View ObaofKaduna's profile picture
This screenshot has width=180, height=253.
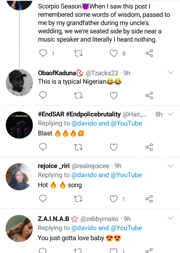[x=19, y=83]
